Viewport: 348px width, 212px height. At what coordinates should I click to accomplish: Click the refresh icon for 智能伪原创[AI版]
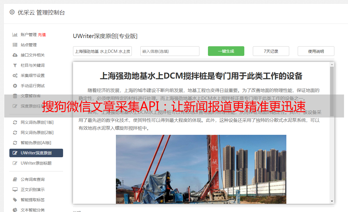coord(15,143)
